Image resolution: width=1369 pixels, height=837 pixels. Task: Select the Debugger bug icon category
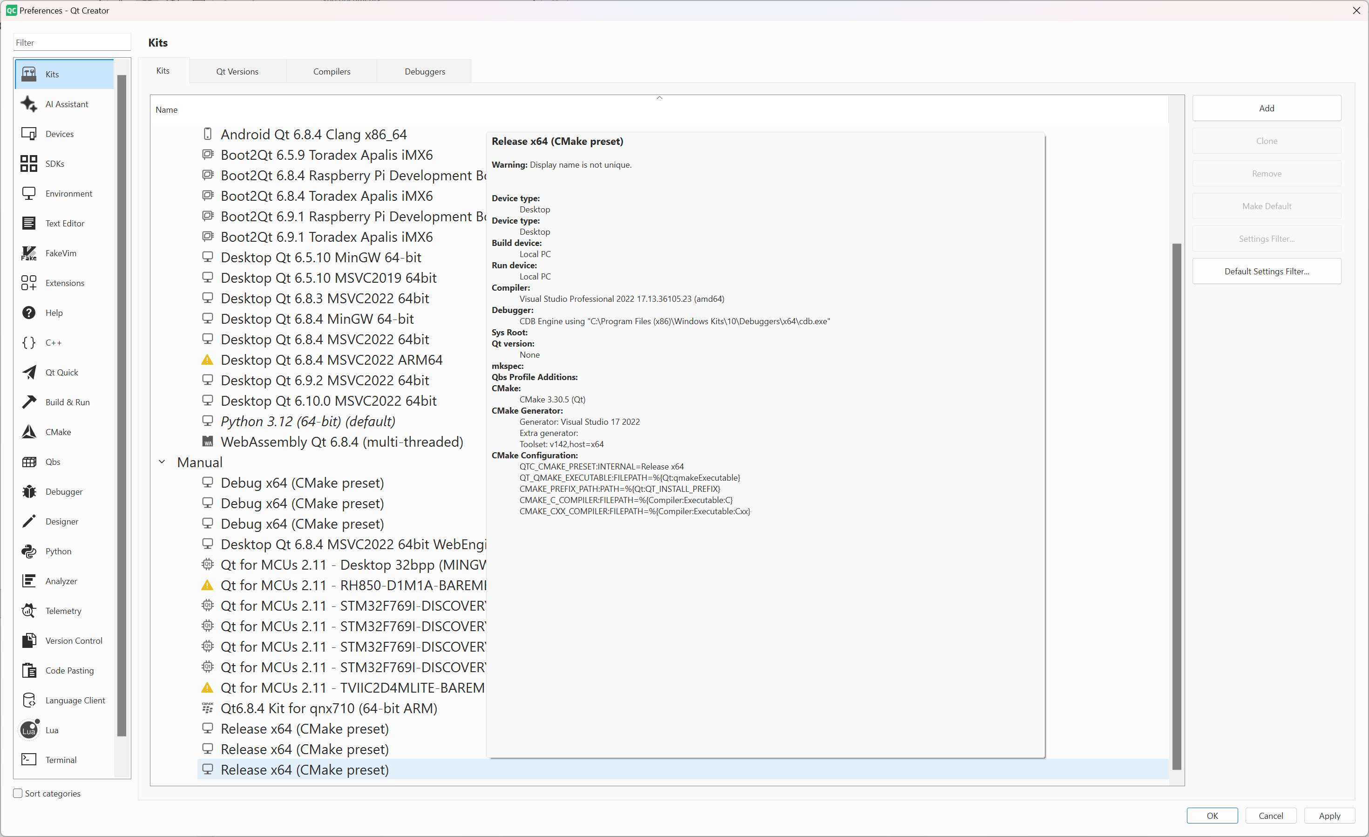tap(29, 492)
